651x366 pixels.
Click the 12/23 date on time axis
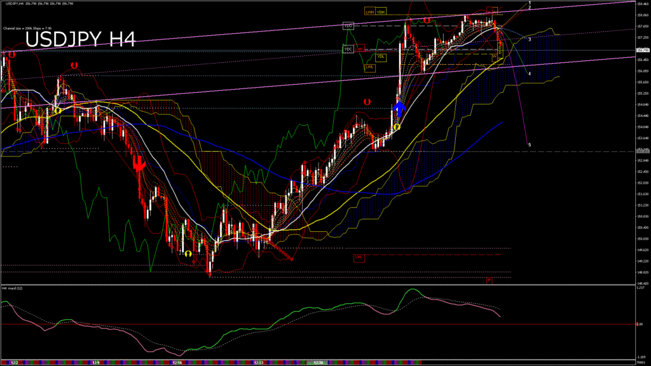259,362
